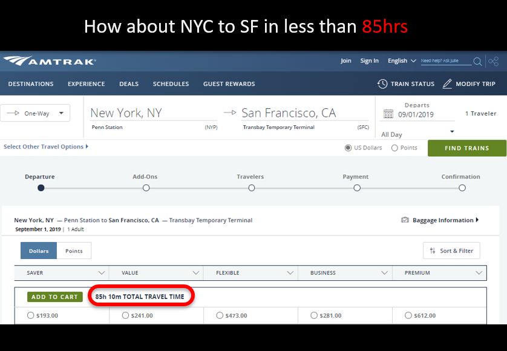Screen dimensions: 507x351
Task: Switch to the Points tab
Action: pyautogui.click(x=74, y=251)
